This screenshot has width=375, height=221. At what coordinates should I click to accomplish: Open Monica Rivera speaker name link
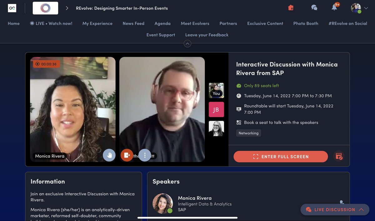click(195, 198)
